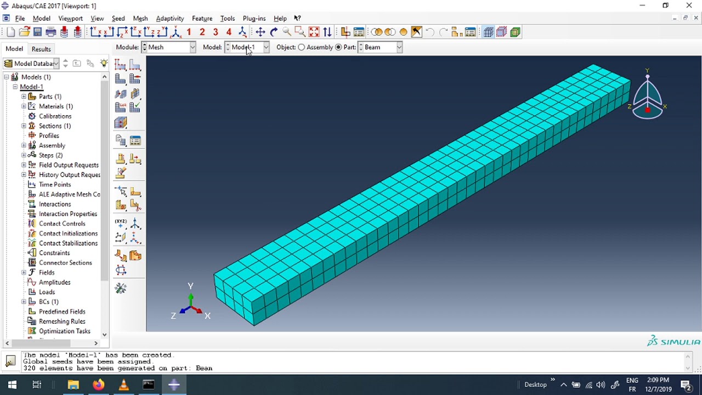This screenshot has width=702, height=395.
Task: Redo the last action
Action: (x=444, y=32)
